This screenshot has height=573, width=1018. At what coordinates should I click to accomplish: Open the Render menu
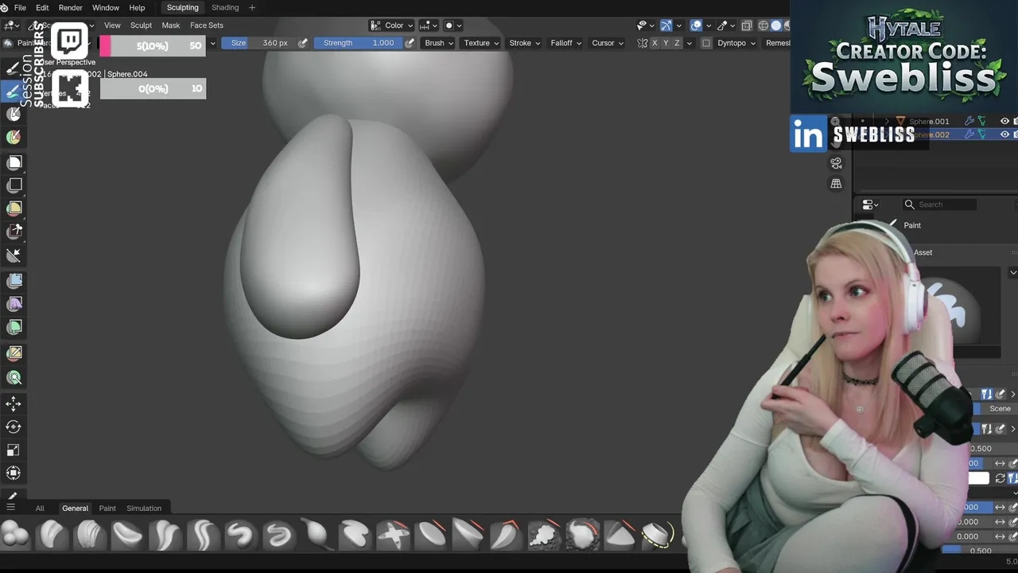70,8
